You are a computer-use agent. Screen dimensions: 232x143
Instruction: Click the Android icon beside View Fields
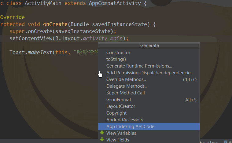[x=102, y=140]
